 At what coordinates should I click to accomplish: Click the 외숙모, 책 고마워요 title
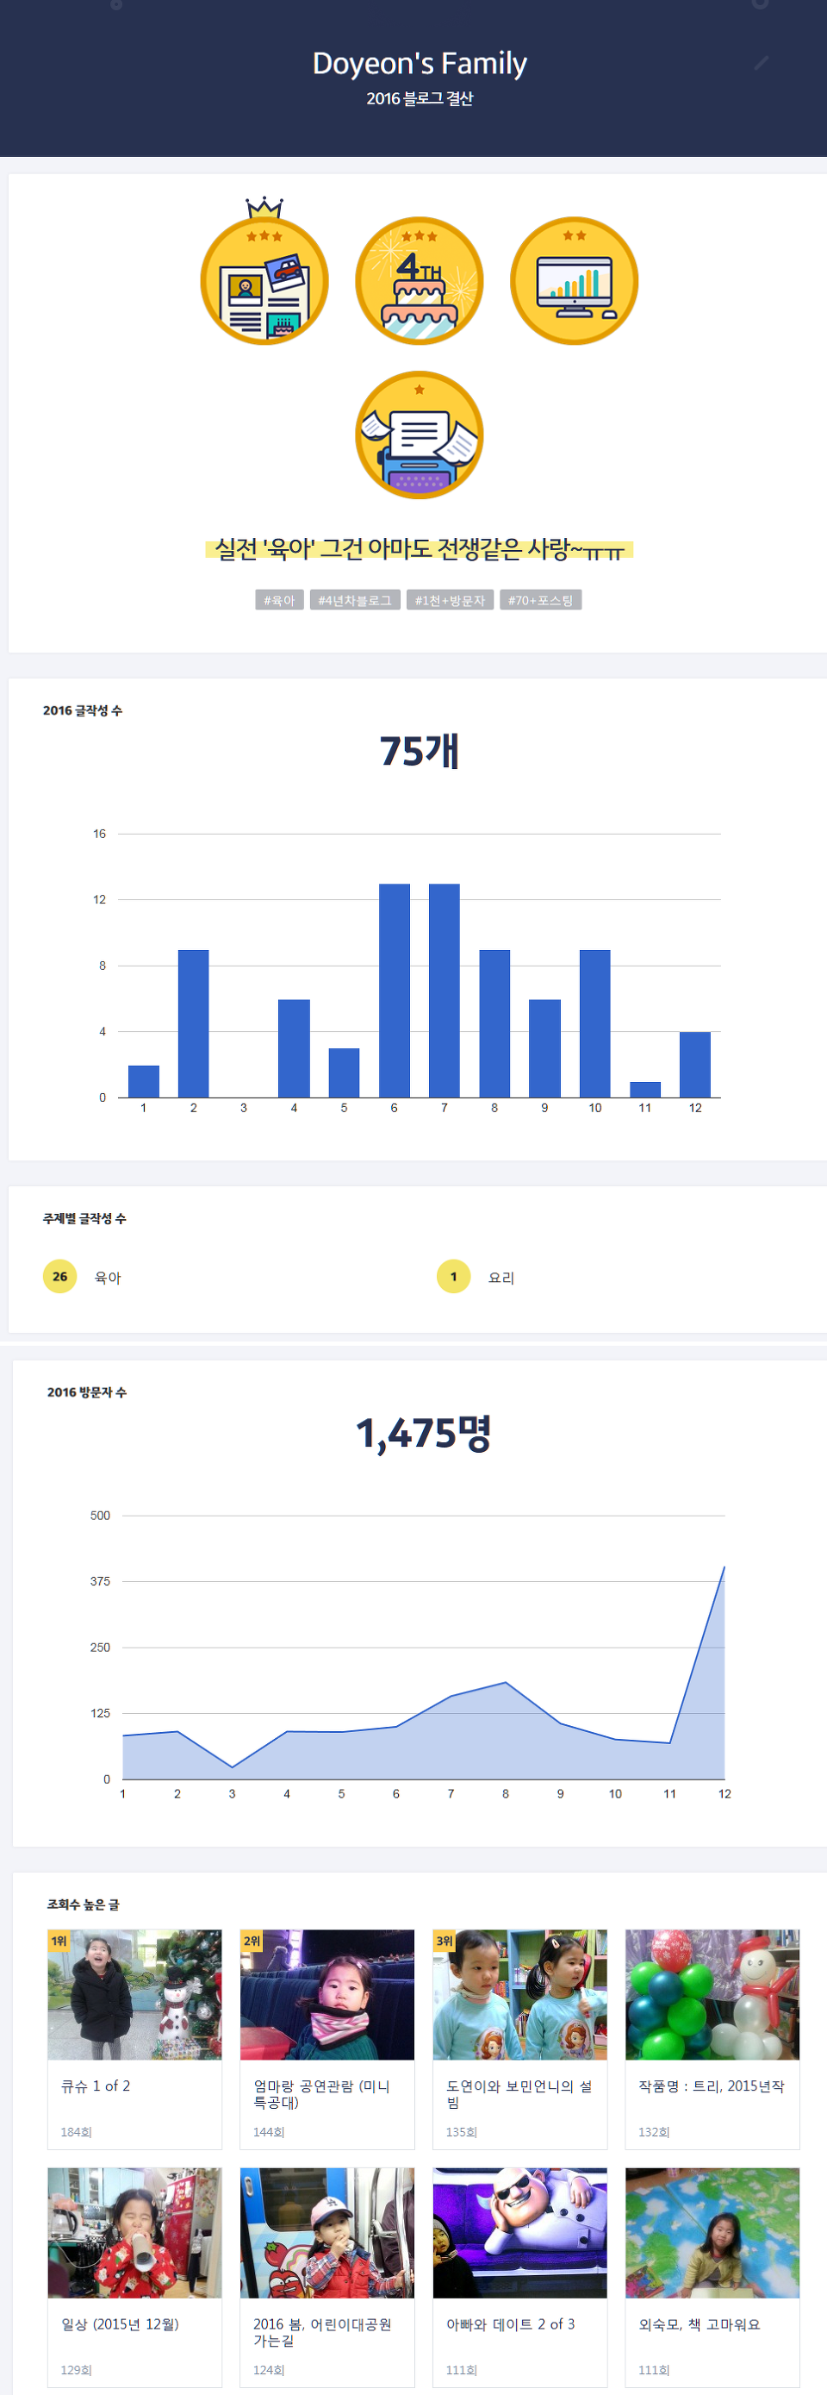699,2323
